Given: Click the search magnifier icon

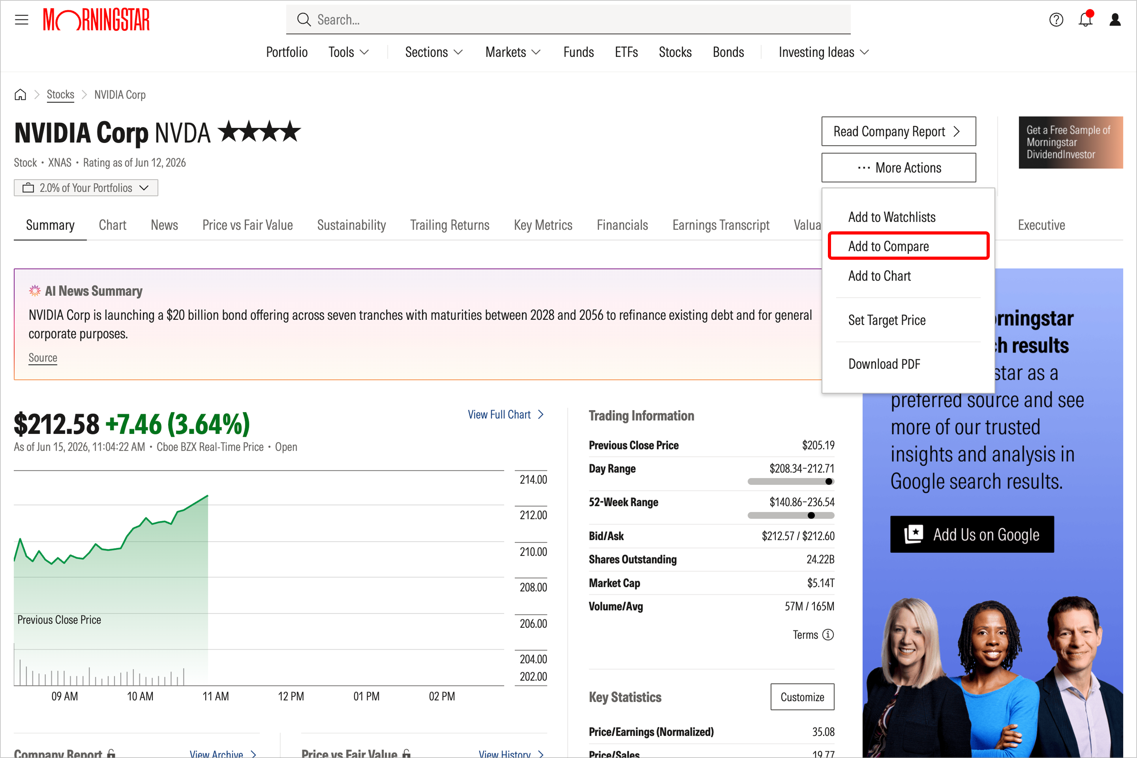Looking at the screenshot, I should [x=304, y=20].
